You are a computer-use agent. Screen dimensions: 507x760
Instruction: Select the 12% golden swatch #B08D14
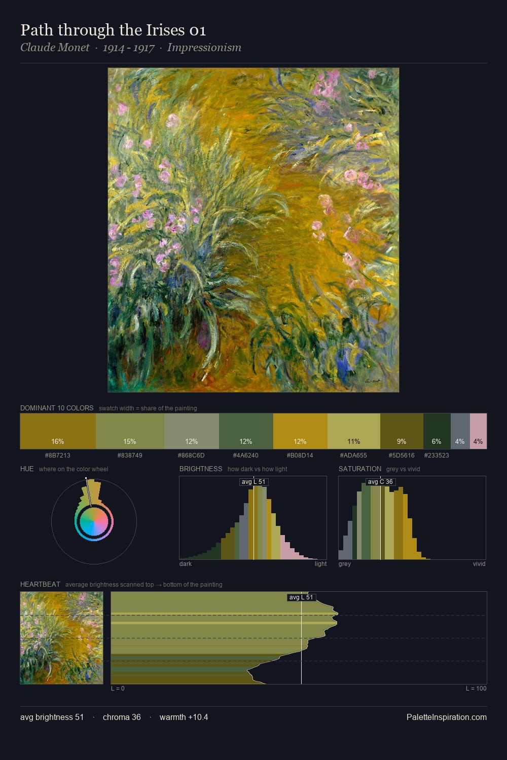tap(300, 431)
